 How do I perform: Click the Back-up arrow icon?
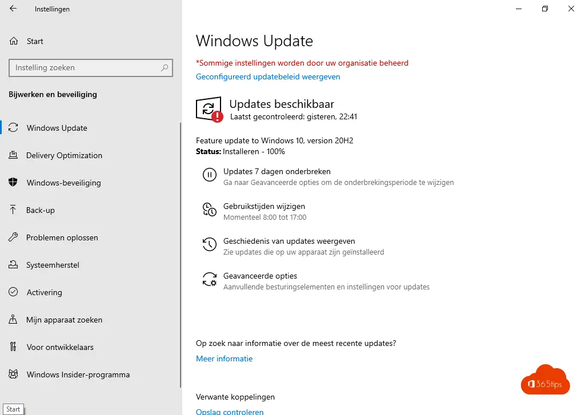click(x=13, y=210)
